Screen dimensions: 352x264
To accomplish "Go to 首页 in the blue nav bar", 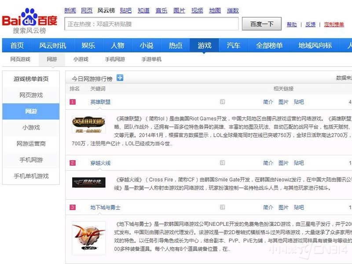I will (17, 45).
